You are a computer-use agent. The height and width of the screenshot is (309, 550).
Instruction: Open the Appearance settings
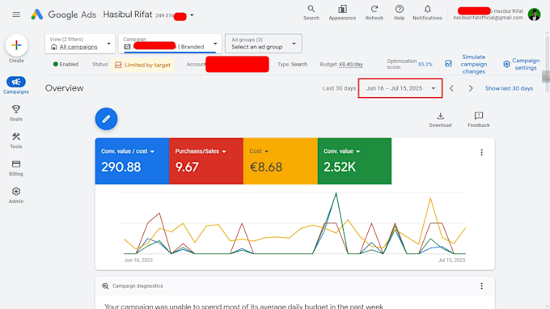pos(342,13)
